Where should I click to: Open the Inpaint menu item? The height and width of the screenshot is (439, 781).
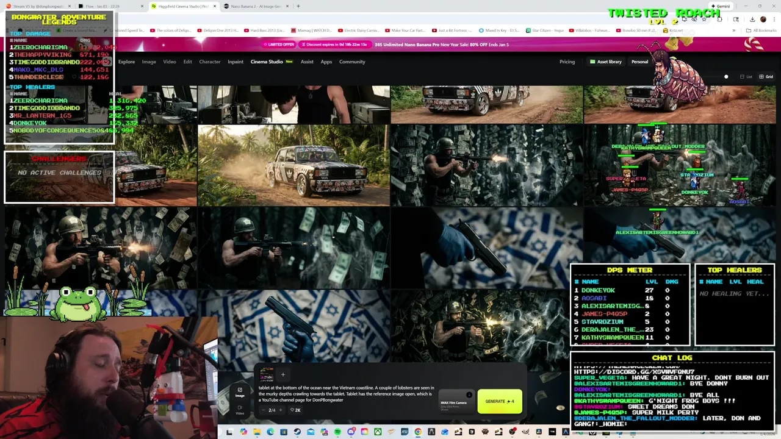click(236, 62)
